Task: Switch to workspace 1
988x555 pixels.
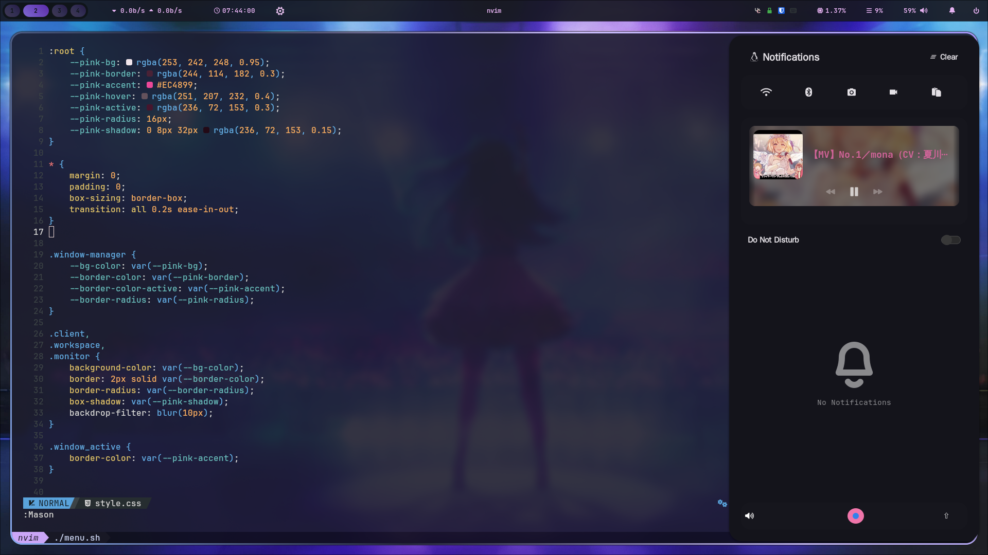Action: click(x=12, y=10)
